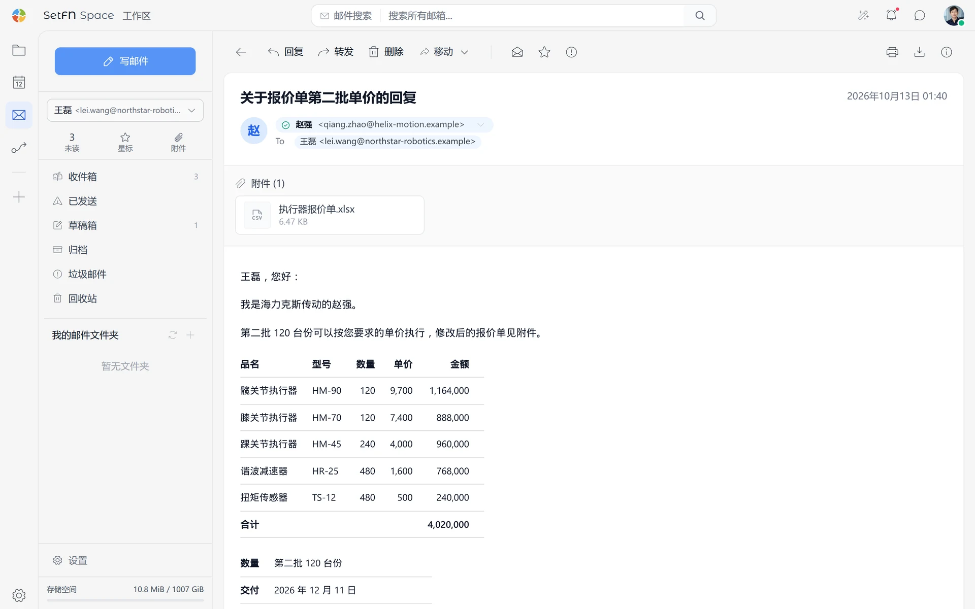Open 垃圾邮件 spam folder
The width and height of the screenshot is (975, 609).
pos(125,274)
